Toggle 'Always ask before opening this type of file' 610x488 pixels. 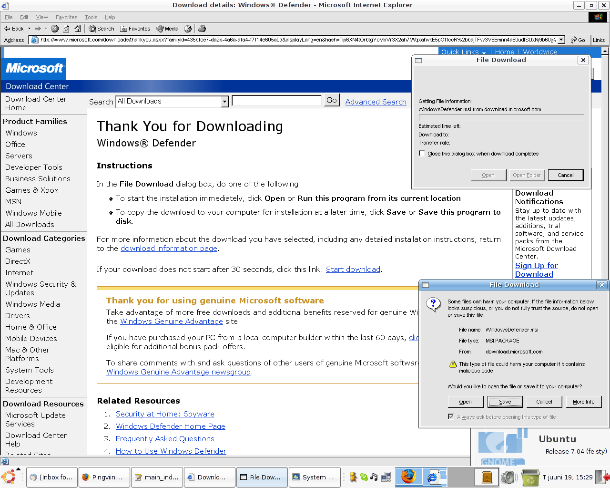[x=451, y=417]
